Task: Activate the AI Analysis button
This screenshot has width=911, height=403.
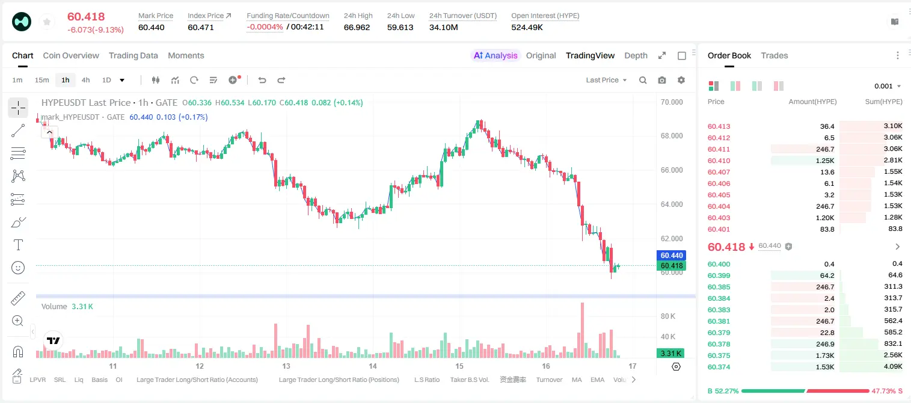Action: [495, 55]
